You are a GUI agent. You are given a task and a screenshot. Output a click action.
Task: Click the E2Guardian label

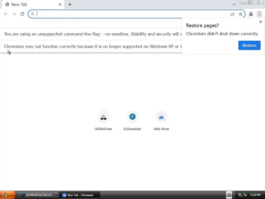pos(132,129)
